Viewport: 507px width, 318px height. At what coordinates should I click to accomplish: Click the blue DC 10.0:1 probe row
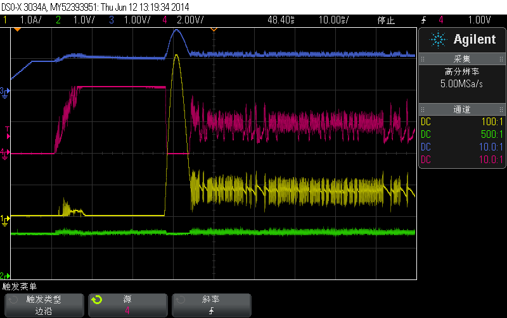(462, 147)
